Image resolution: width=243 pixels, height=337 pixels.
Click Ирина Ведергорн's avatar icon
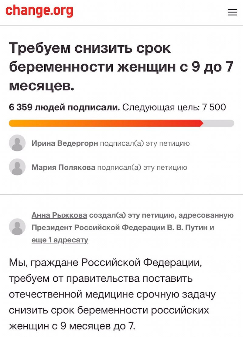(x=17, y=143)
